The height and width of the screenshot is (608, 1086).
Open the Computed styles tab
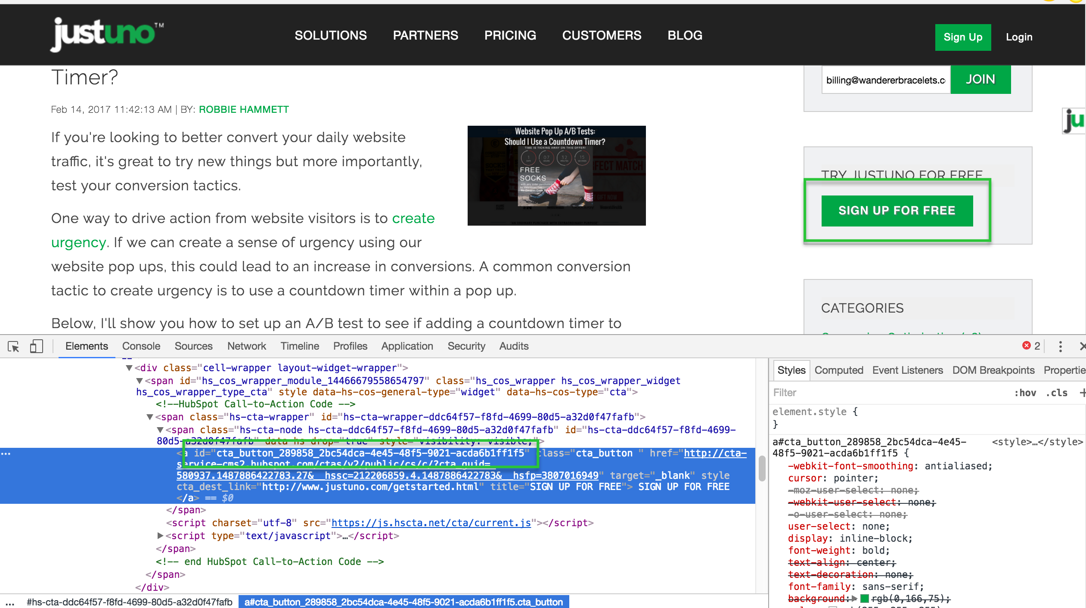point(838,370)
